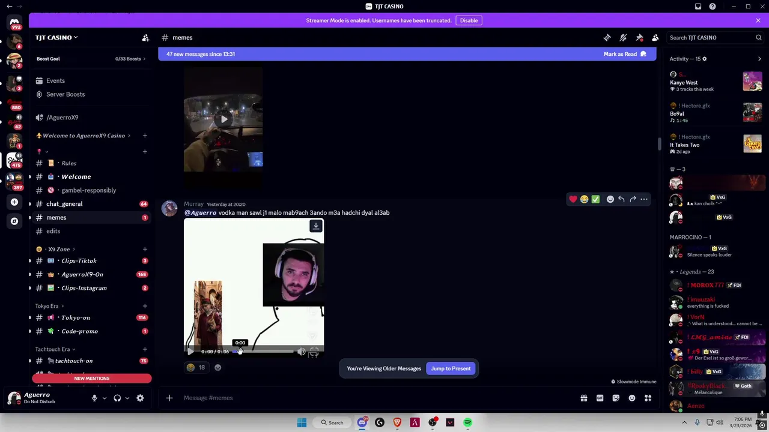769x432 pixels.
Task: Open Spotify from the Windows taskbar
Action: pos(467,423)
